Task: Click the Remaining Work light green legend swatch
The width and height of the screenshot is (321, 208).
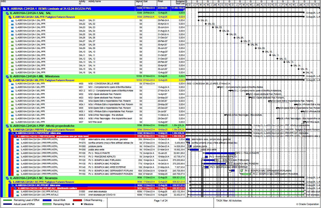Action: click(47, 204)
